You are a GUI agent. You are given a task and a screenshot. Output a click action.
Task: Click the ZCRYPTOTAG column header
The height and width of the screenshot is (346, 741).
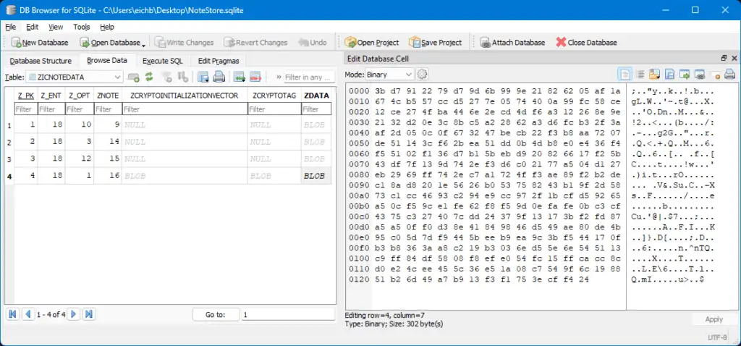(274, 96)
